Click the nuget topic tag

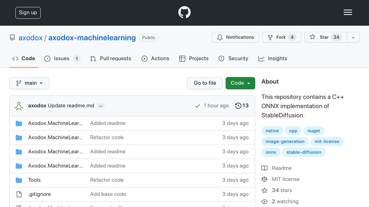(314, 131)
